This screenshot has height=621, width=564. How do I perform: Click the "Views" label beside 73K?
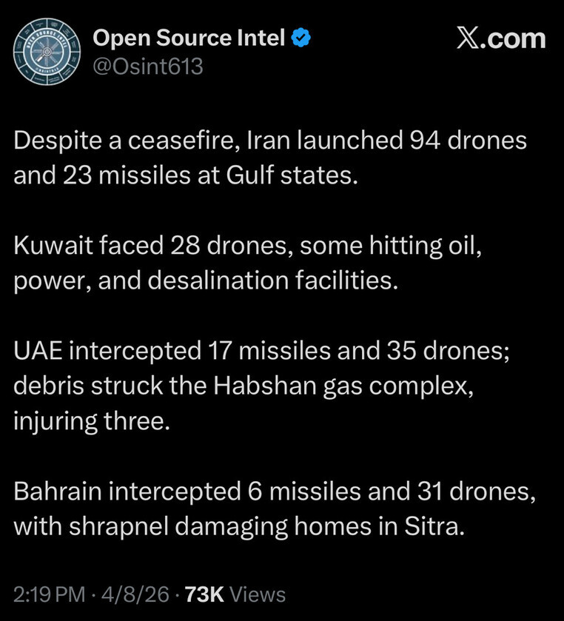(x=258, y=594)
